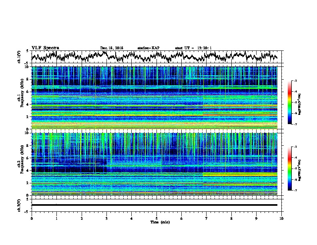Image resolution: width=317 pixels, height=245 pixels.
Task: Click the log(PSD) label next to ch.1 color bar
Action: tap(300, 104)
